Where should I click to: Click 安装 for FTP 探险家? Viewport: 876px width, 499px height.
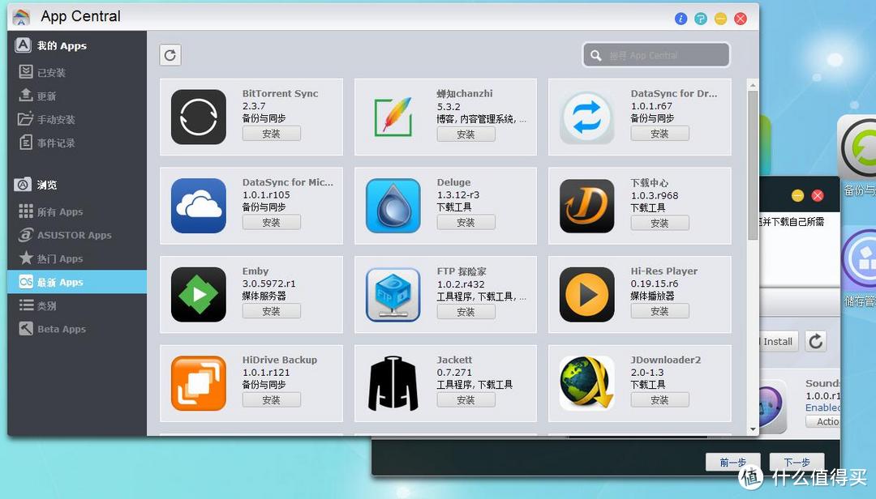(466, 311)
